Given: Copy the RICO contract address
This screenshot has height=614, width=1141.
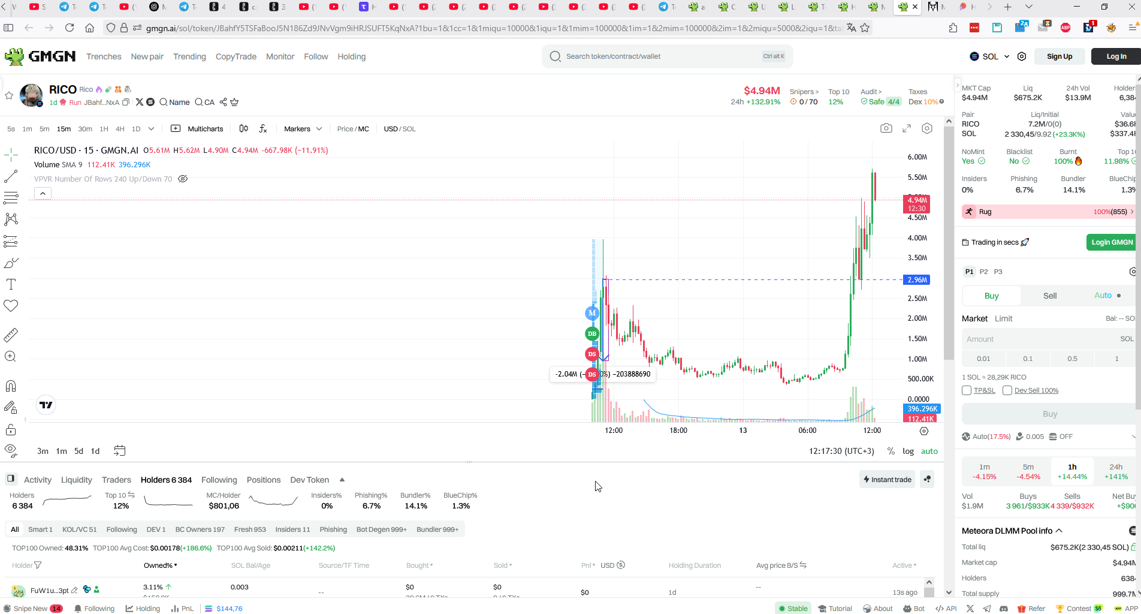Looking at the screenshot, I should 126,103.
